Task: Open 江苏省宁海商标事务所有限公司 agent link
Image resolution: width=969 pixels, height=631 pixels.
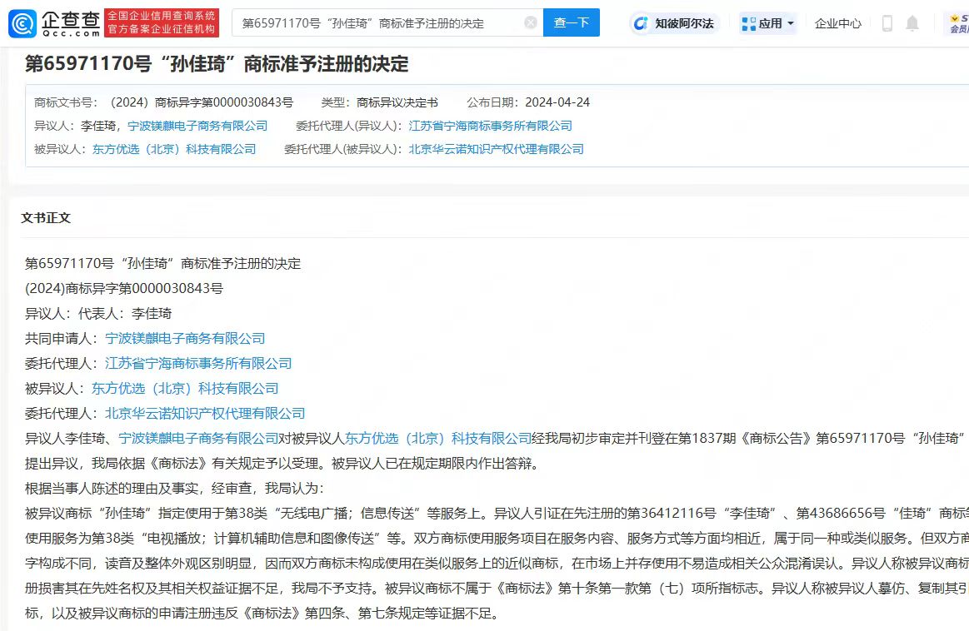Action: point(489,125)
